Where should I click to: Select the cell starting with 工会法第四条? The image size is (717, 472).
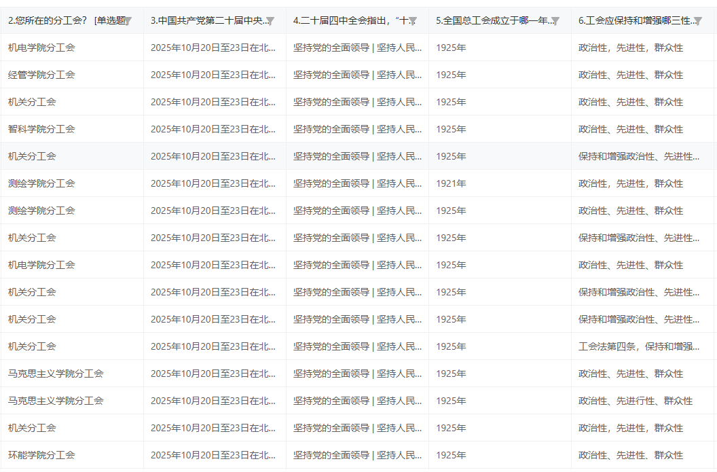point(638,346)
